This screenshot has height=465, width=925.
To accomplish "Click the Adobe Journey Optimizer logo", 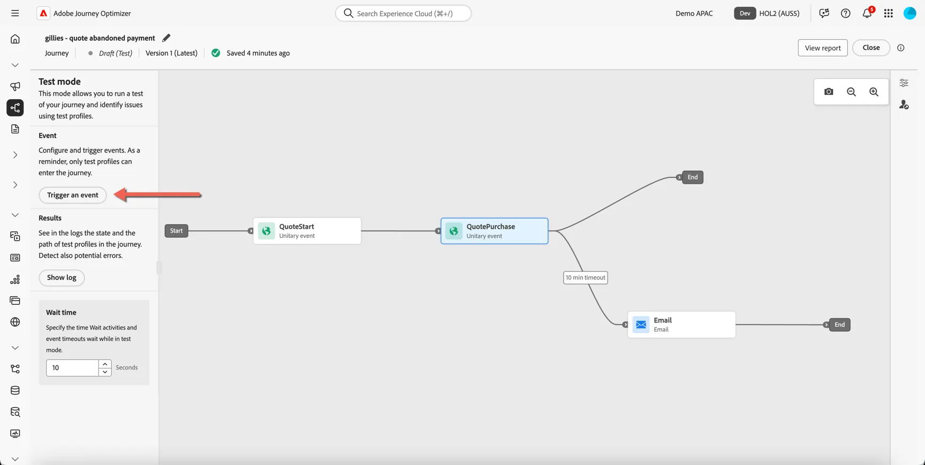I will 43,13.
